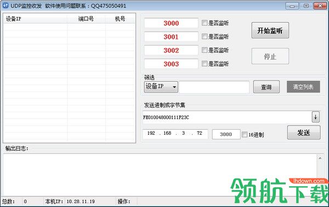329x207 pixels.
Task: Minimize the UDP监控收发 window
Action: tap(292, 6)
